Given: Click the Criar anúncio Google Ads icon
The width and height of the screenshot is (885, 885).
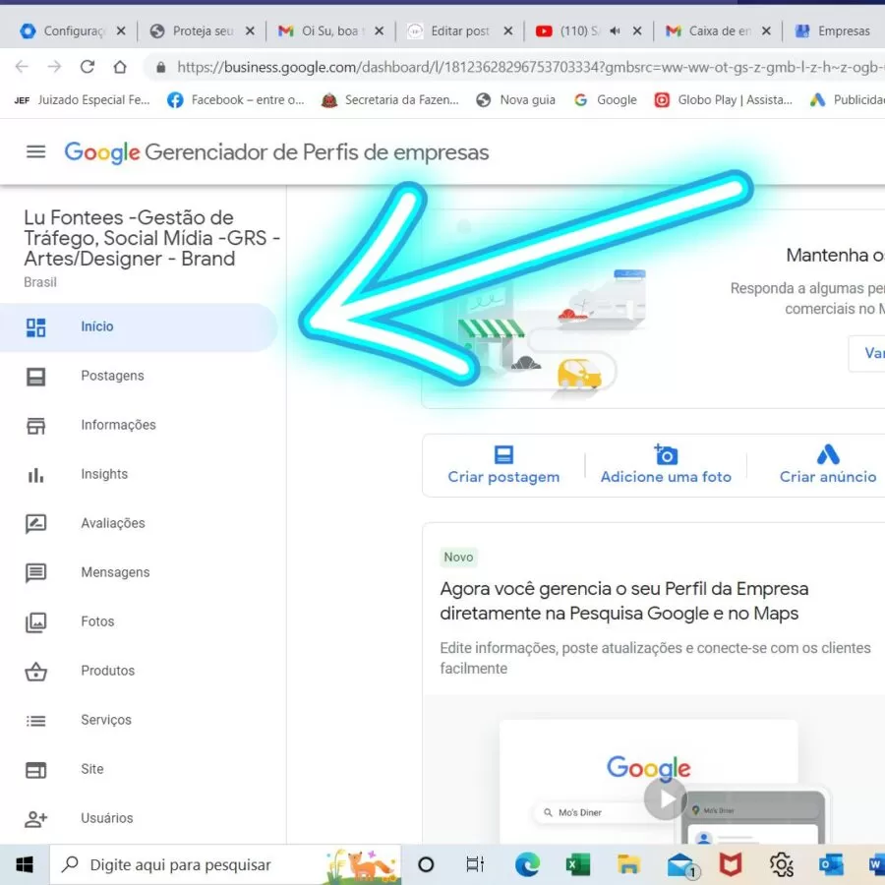Looking at the screenshot, I should pyautogui.click(x=828, y=454).
